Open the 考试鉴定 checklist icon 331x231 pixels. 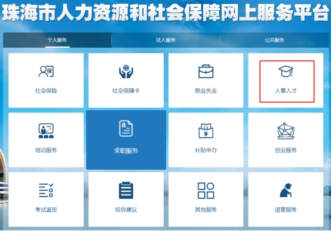(46, 190)
